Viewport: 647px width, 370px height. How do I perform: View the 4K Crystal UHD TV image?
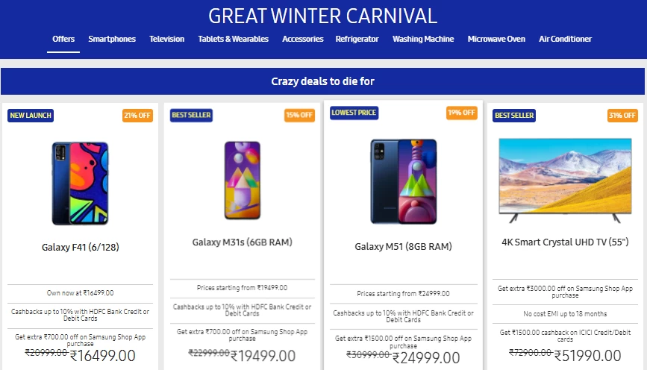[565, 181]
